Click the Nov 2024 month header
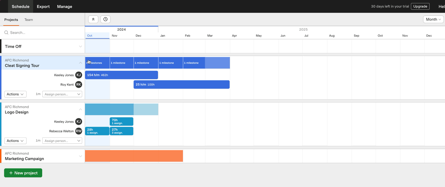This screenshot has height=187, width=445. [x=115, y=36]
